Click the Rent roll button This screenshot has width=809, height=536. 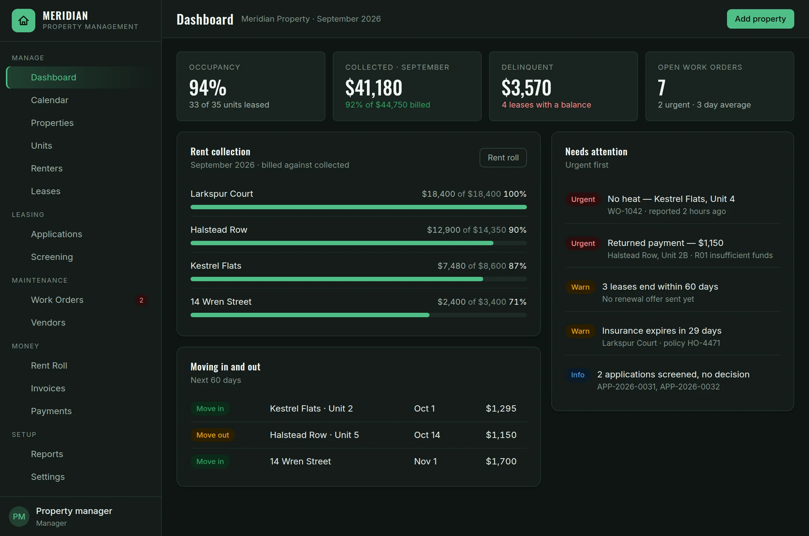click(503, 157)
